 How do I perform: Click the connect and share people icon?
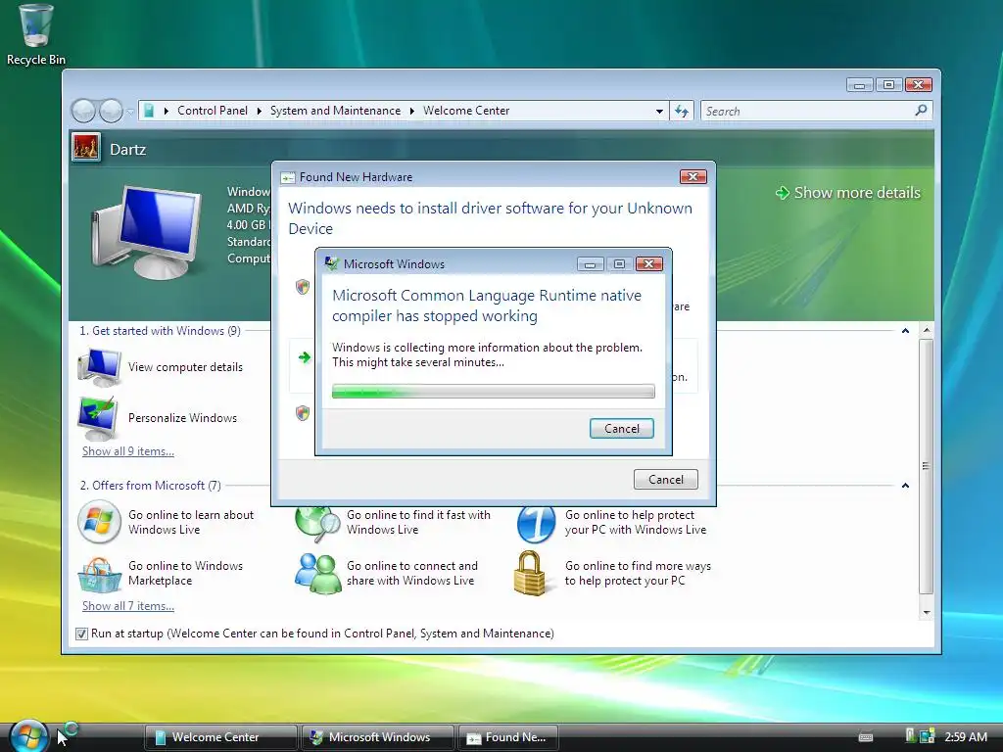tap(318, 574)
